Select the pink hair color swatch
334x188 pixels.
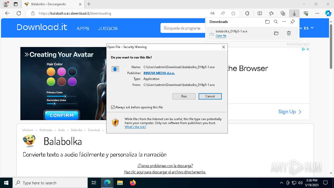[x=62, y=72]
